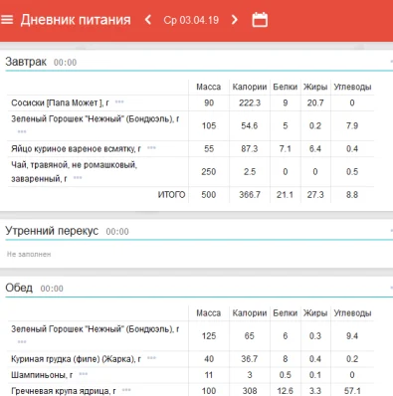Screen dimensions: 393x396
Task: Click egg calories value 87.3
Action: pyautogui.click(x=250, y=149)
